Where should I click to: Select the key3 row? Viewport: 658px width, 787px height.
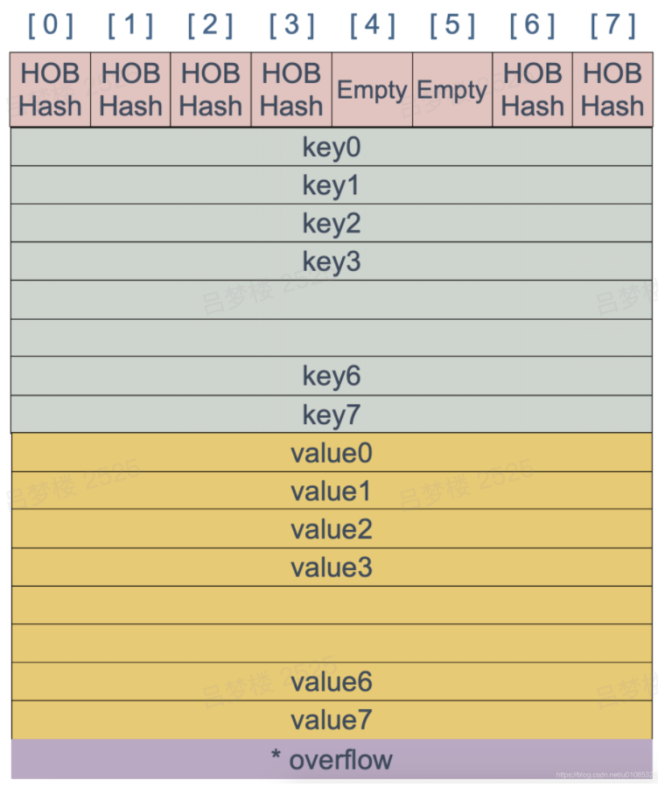[332, 261]
